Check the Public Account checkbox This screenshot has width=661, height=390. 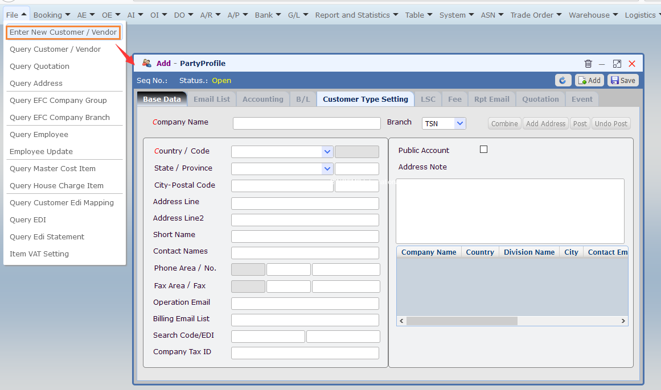(483, 149)
